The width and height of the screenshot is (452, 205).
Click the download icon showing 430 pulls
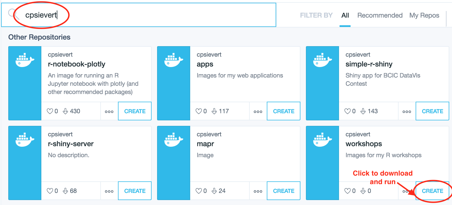pyautogui.click(x=65, y=111)
